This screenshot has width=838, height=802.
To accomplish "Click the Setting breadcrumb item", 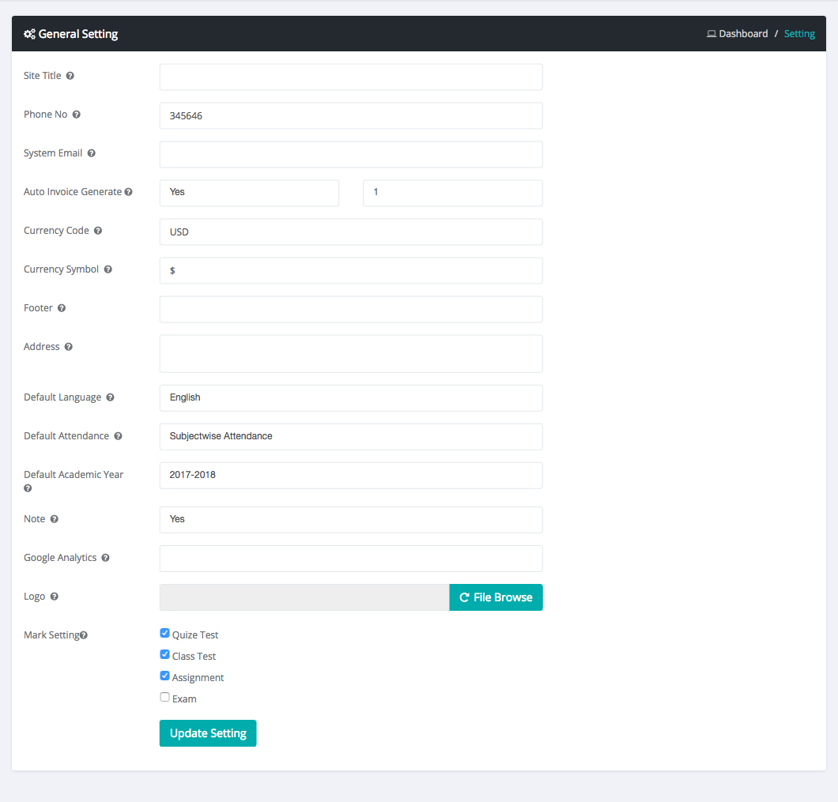I will (799, 34).
